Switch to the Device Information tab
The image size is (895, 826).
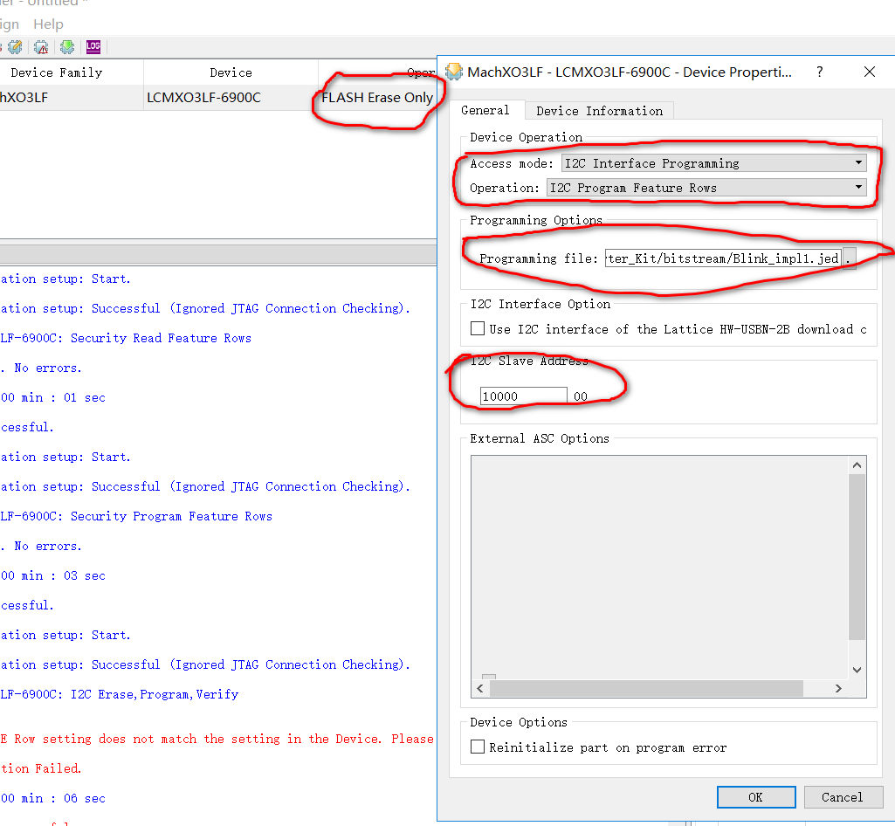[599, 110]
